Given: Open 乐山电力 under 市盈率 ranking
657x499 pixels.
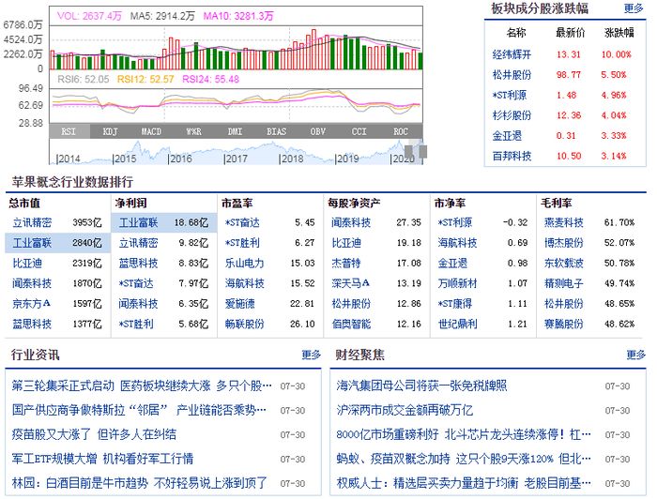Looking at the screenshot, I should 245,263.
